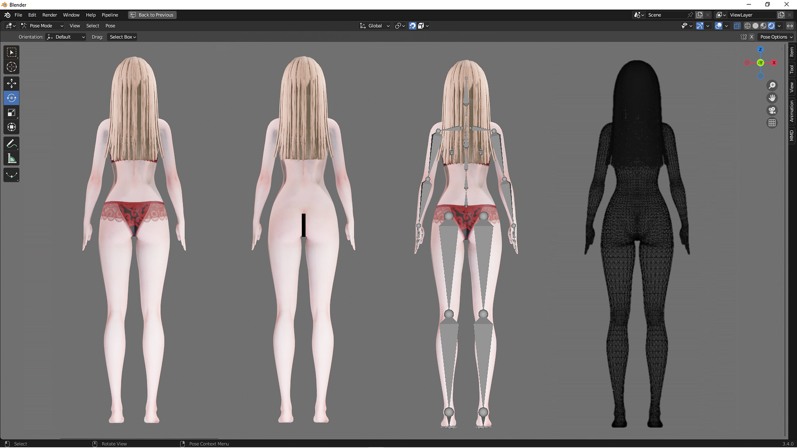Open the Window menu
The height and width of the screenshot is (448, 797).
pyautogui.click(x=71, y=15)
